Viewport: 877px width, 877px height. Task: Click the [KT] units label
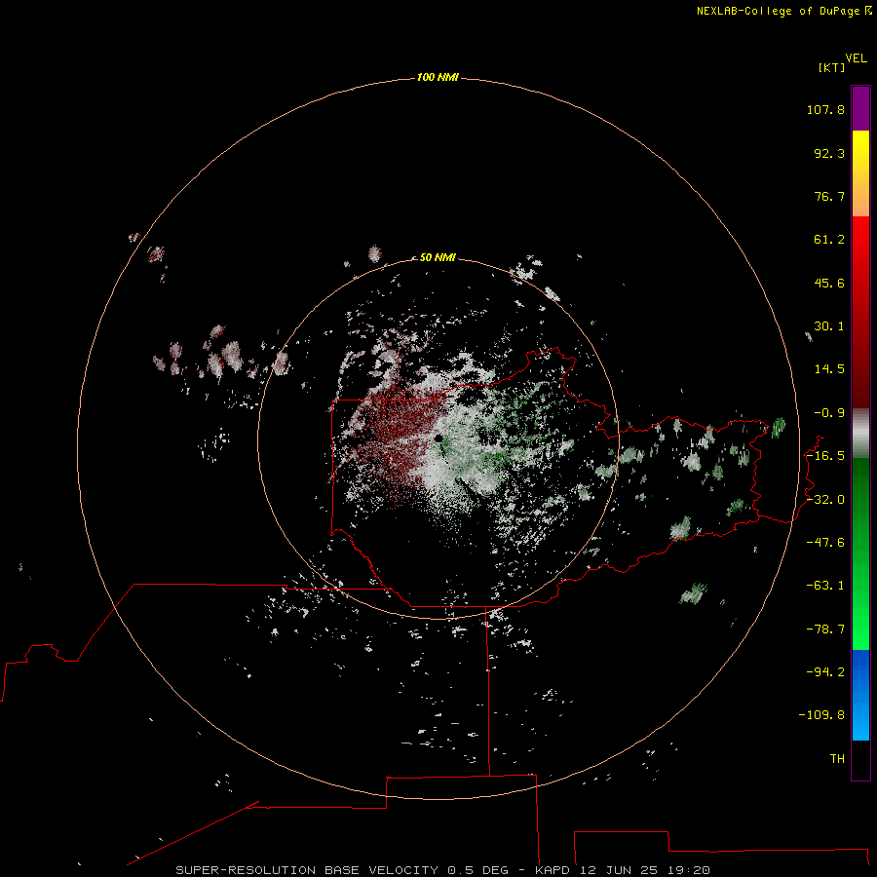tap(832, 67)
